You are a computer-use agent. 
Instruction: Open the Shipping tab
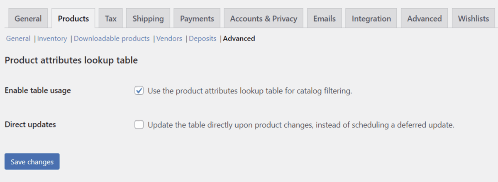(x=148, y=19)
